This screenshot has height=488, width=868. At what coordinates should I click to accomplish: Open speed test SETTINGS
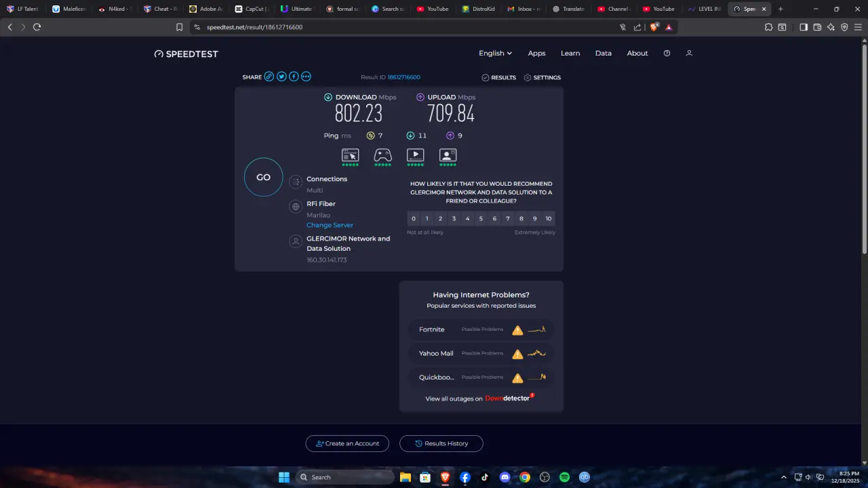542,77
